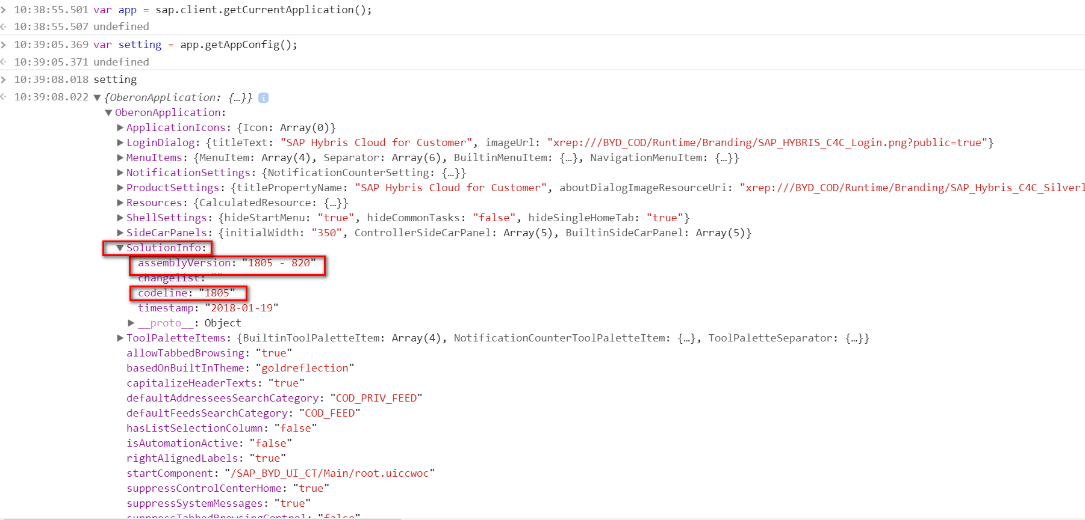
Task: Click the defaultFeedsSearchCategory value "COD_FEED"
Action: (329, 413)
